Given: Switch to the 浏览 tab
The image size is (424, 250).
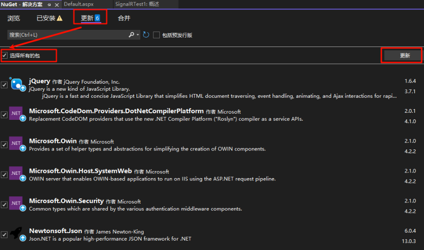Looking at the screenshot, I should click(14, 18).
